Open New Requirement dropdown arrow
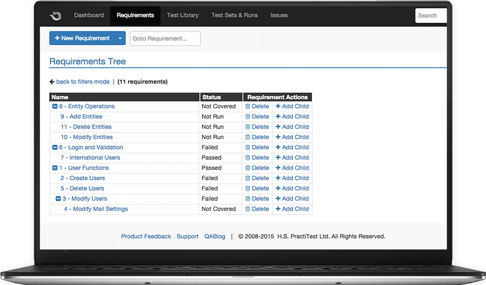 [x=120, y=38]
